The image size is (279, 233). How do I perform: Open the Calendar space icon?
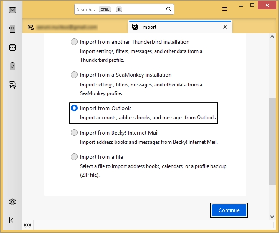tap(13, 48)
